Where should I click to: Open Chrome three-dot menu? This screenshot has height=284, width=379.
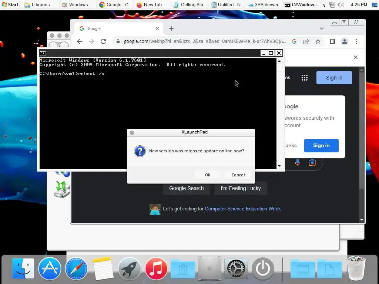356,41
